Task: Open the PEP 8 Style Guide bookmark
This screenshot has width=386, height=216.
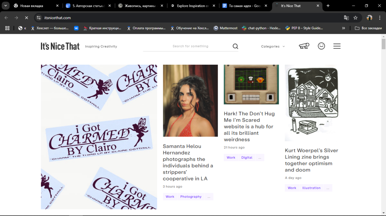Action: pyautogui.click(x=304, y=28)
